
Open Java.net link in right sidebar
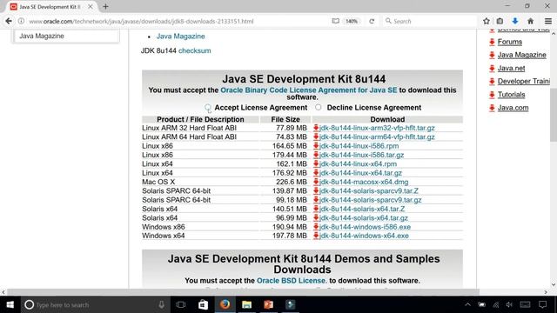(x=511, y=68)
